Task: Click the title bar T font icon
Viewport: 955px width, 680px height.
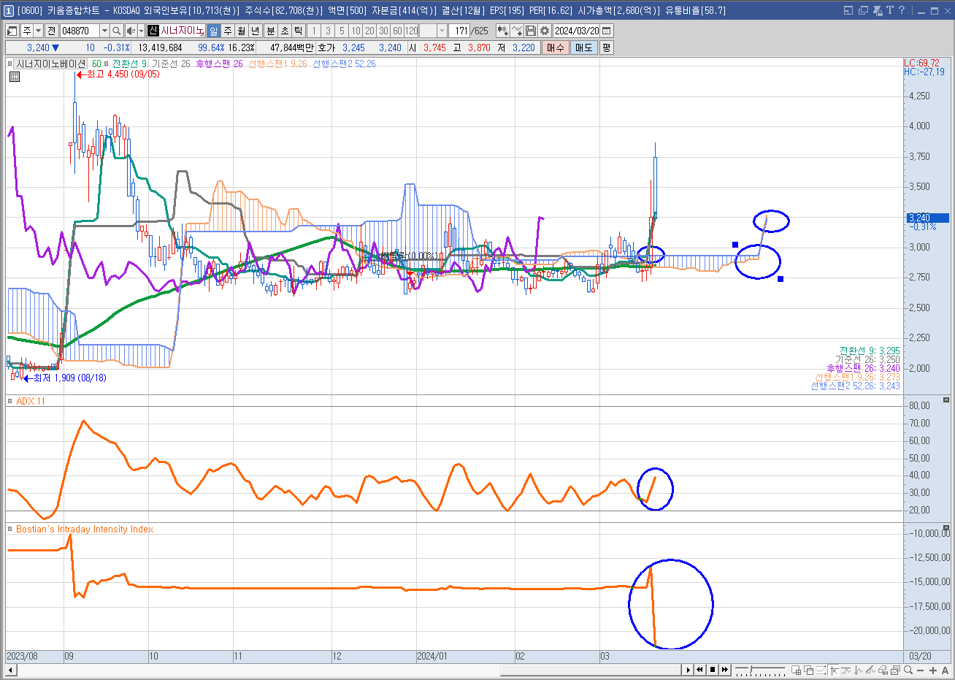Action: 890,10
